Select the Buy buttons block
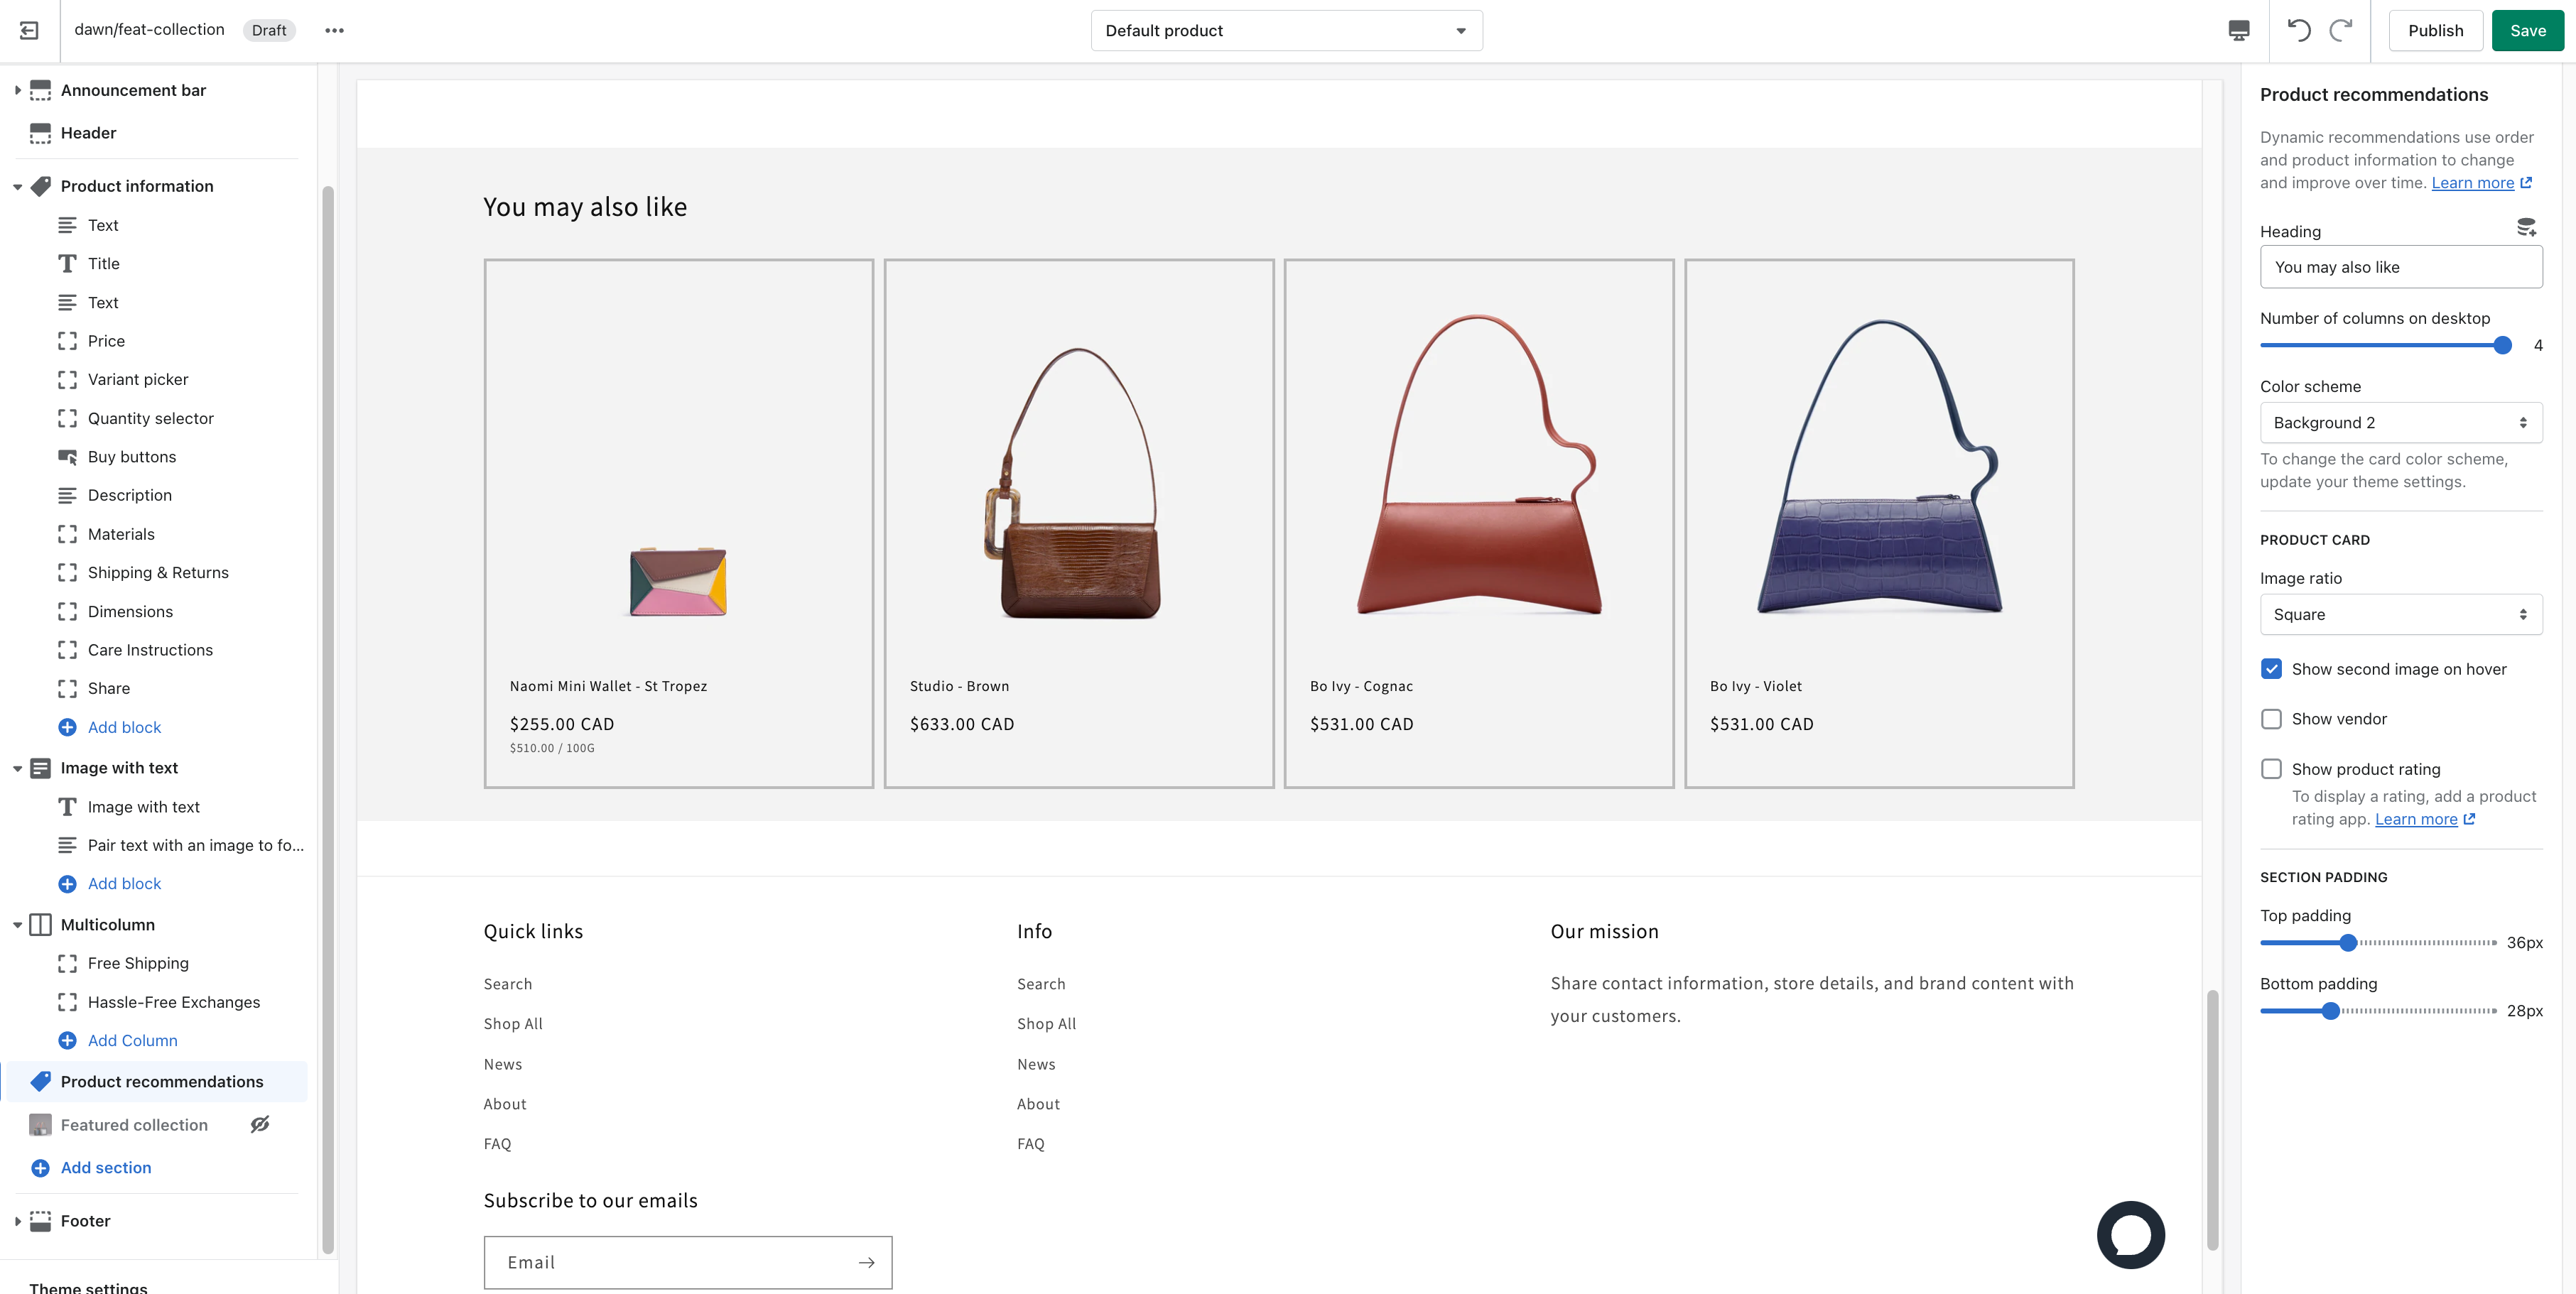The image size is (2576, 1294). (133, 456)
